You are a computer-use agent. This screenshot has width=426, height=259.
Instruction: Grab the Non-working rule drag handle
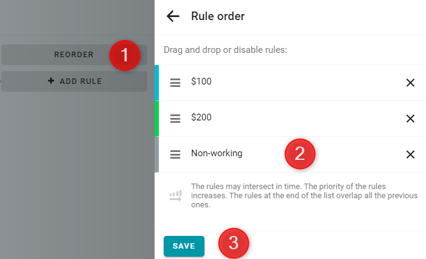point(175,154)
